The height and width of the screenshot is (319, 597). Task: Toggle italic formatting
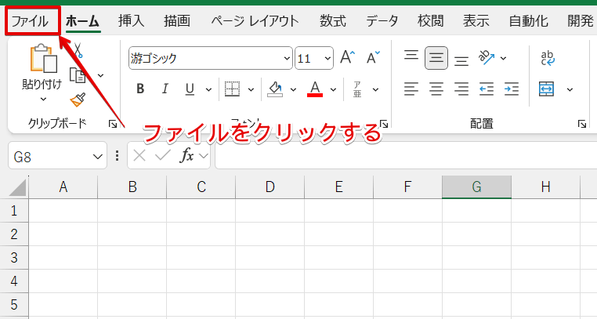(x=165, y=89)
